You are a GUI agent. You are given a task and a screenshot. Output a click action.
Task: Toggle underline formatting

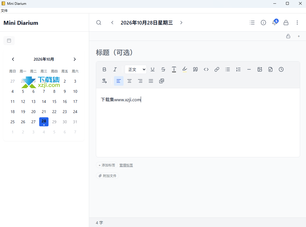[x=153, y=69]
